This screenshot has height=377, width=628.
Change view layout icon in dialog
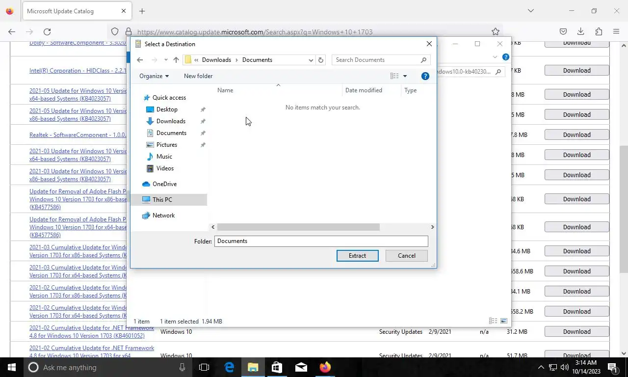coord(394,76)
